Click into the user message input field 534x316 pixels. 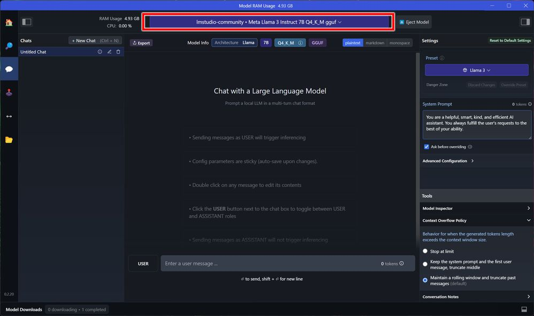coord(288,264)
